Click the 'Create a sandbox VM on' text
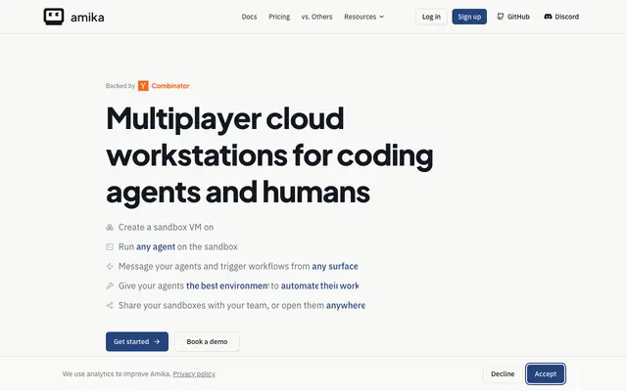The height and width of the screenshot is (391, 627). coord(166,227)
